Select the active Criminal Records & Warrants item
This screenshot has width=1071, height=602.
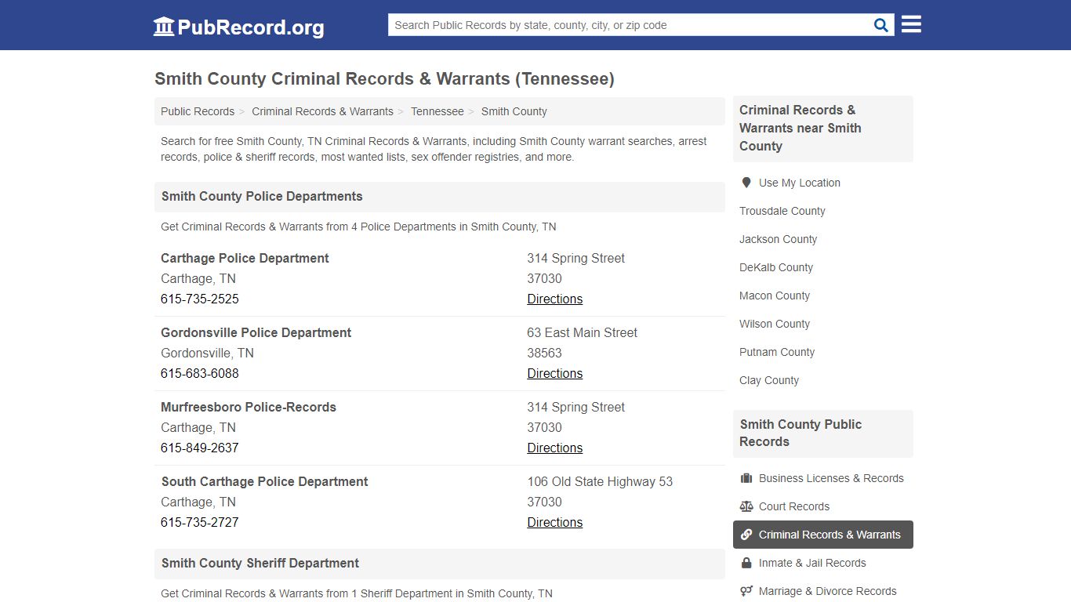pyautogui.click(x=823, y=535)
